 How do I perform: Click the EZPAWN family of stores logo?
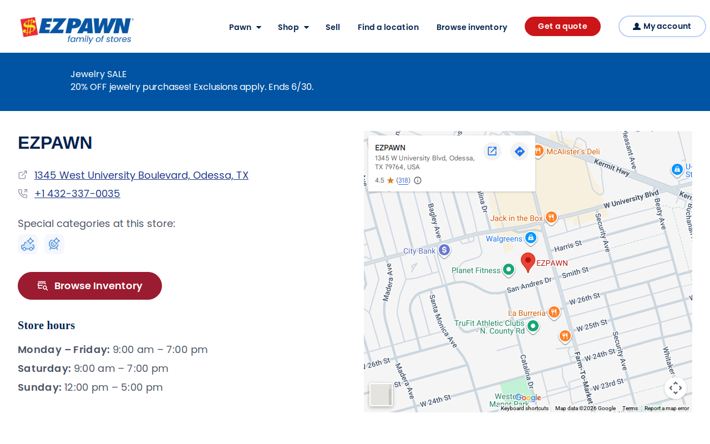coord(77,30)
